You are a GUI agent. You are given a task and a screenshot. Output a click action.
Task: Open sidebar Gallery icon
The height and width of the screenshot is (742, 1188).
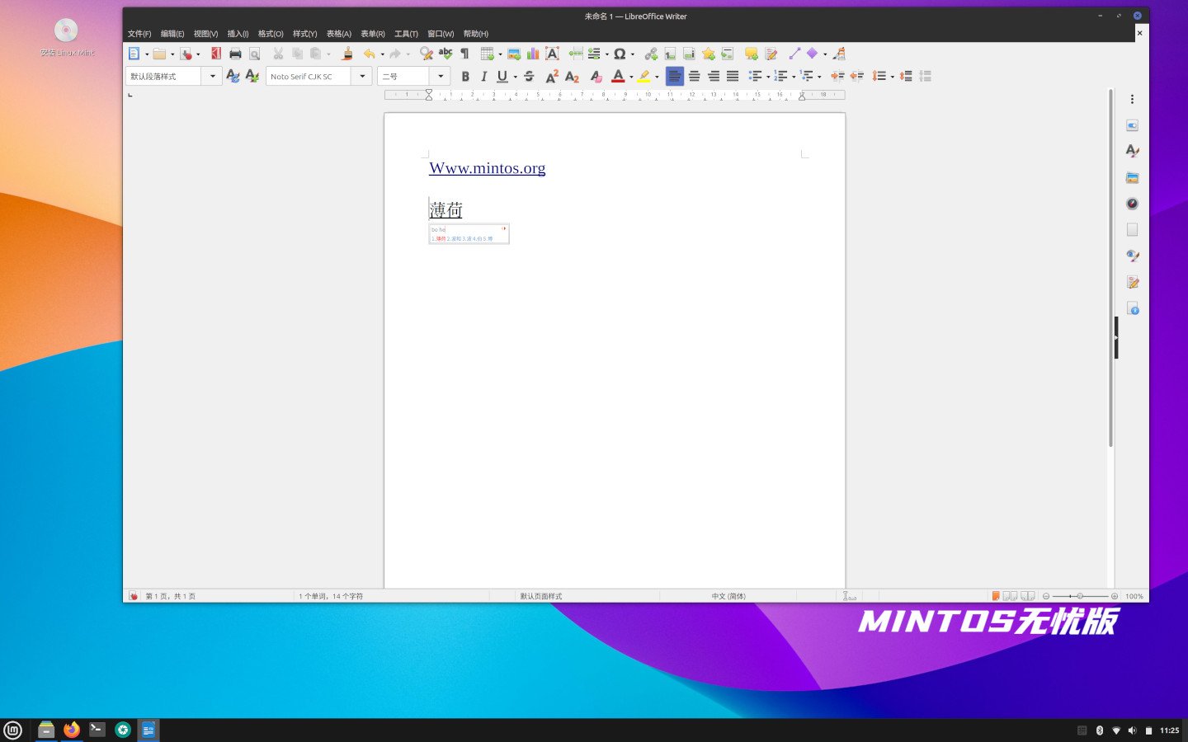point(1132,177)
